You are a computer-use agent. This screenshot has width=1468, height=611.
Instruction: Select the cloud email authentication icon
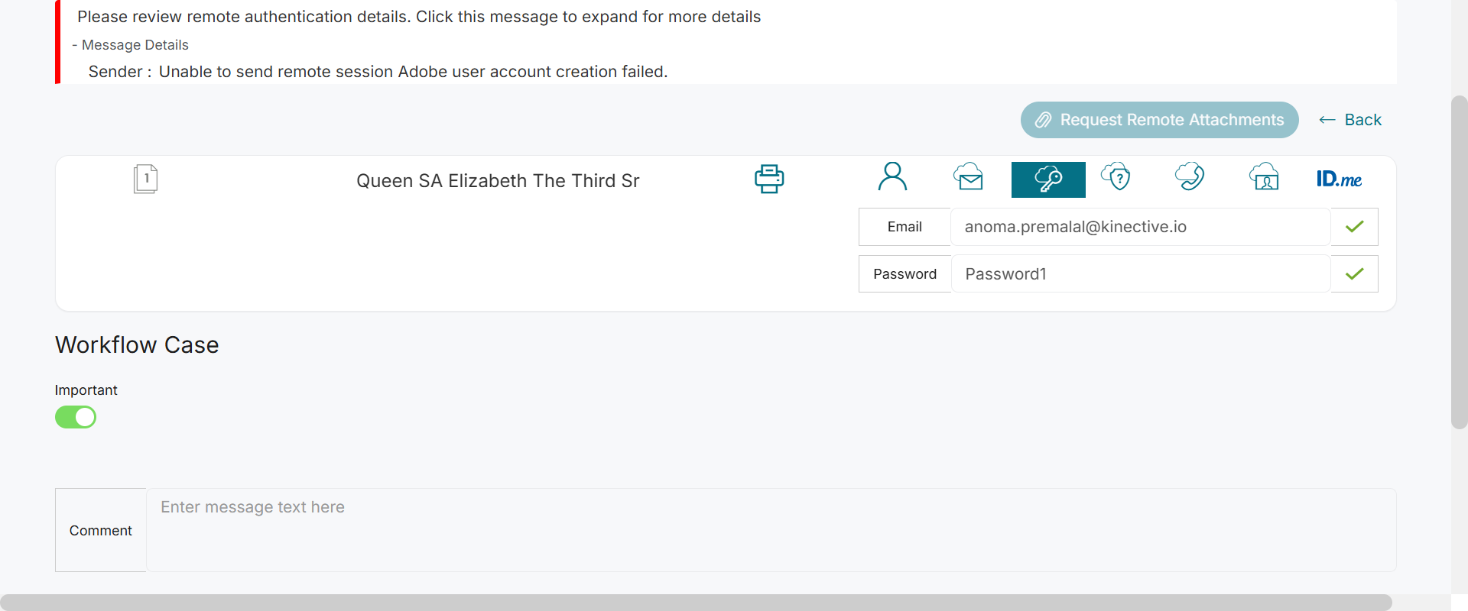pyautogui.click(x=968, y=177)
